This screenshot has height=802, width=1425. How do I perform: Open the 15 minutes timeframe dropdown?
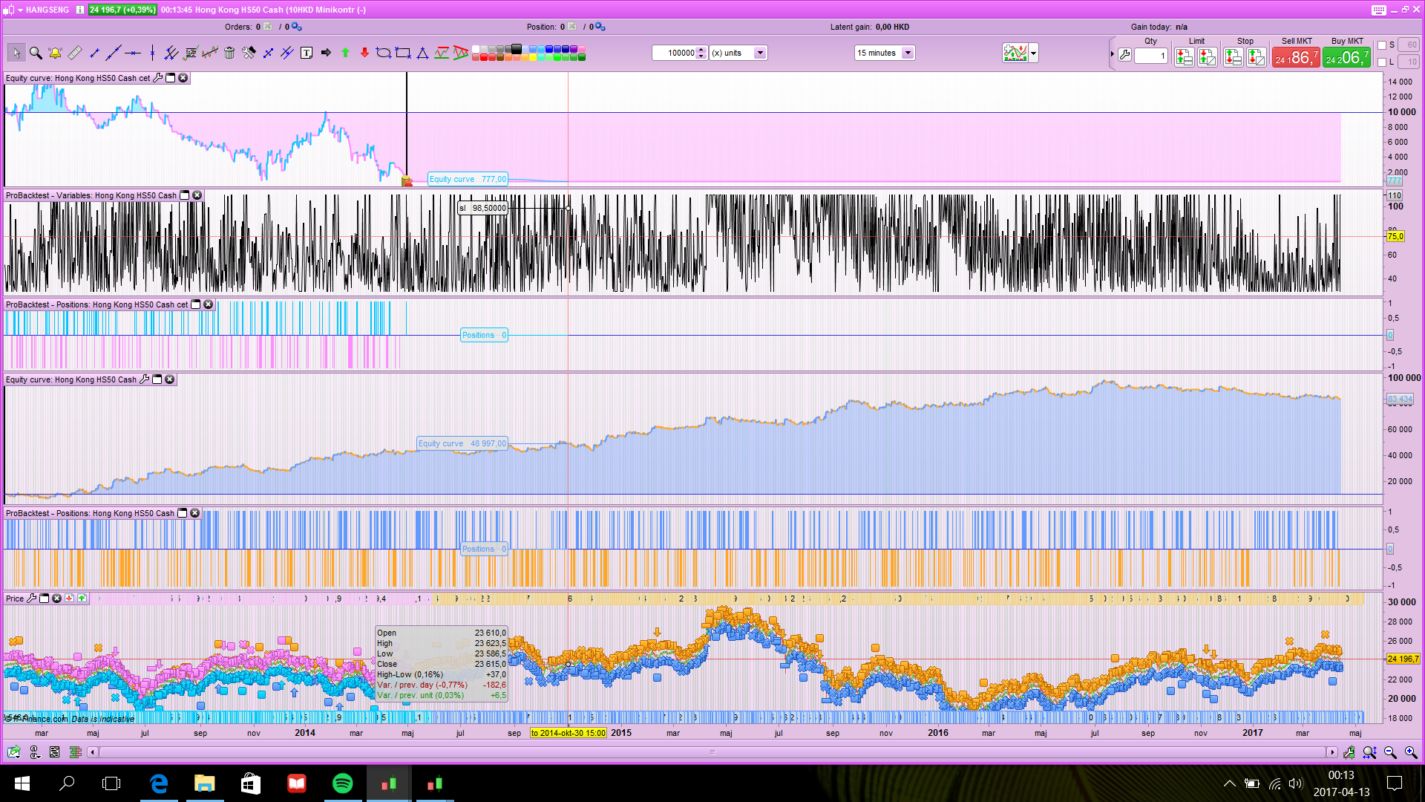click(908, 53)
